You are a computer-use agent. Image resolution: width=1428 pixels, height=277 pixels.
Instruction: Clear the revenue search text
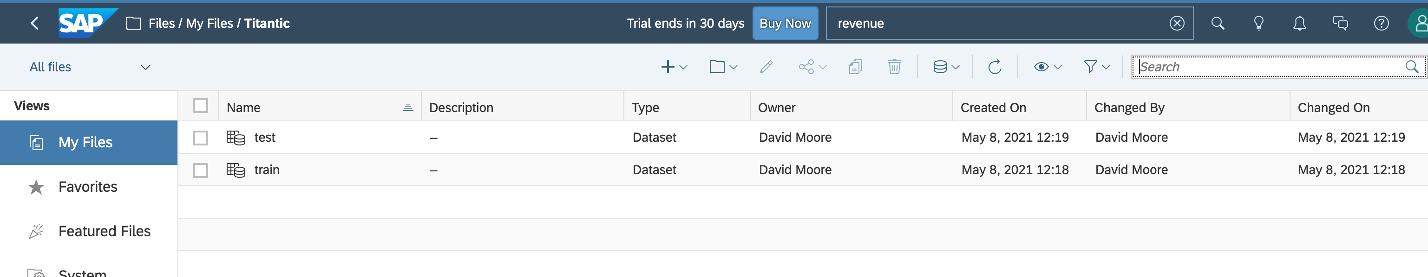coord(1177,23)
